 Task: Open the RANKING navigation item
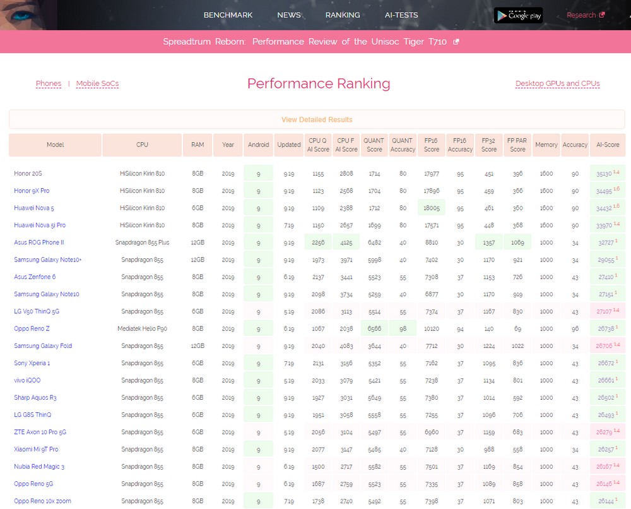(343, 15)
